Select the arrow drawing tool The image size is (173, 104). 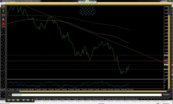3,7
